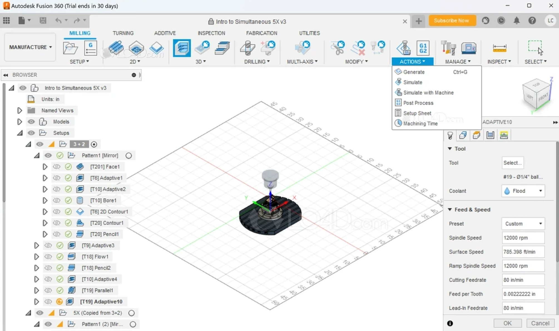Confirm with the OK button

click(508, 323)
